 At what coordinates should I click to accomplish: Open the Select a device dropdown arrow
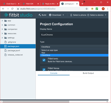(105, 15)
